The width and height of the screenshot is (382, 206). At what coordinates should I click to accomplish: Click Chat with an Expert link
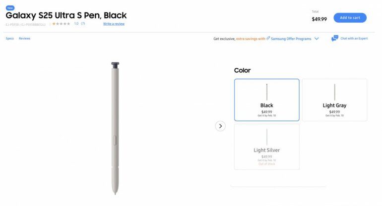point(354,39)
